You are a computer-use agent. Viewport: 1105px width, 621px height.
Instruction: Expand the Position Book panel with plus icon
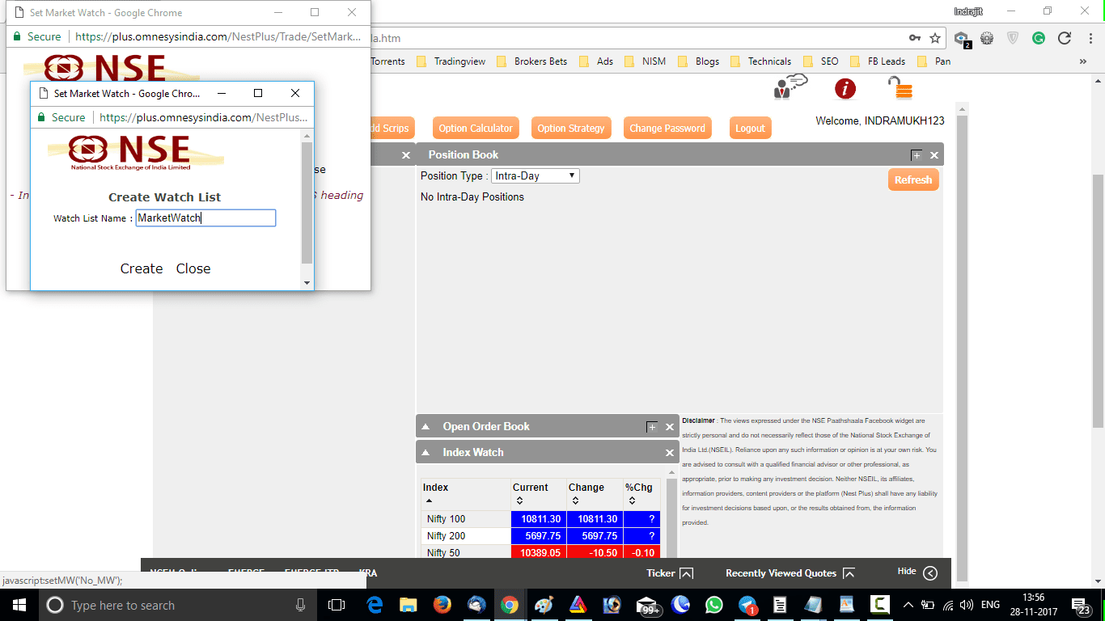pos(916,155)
